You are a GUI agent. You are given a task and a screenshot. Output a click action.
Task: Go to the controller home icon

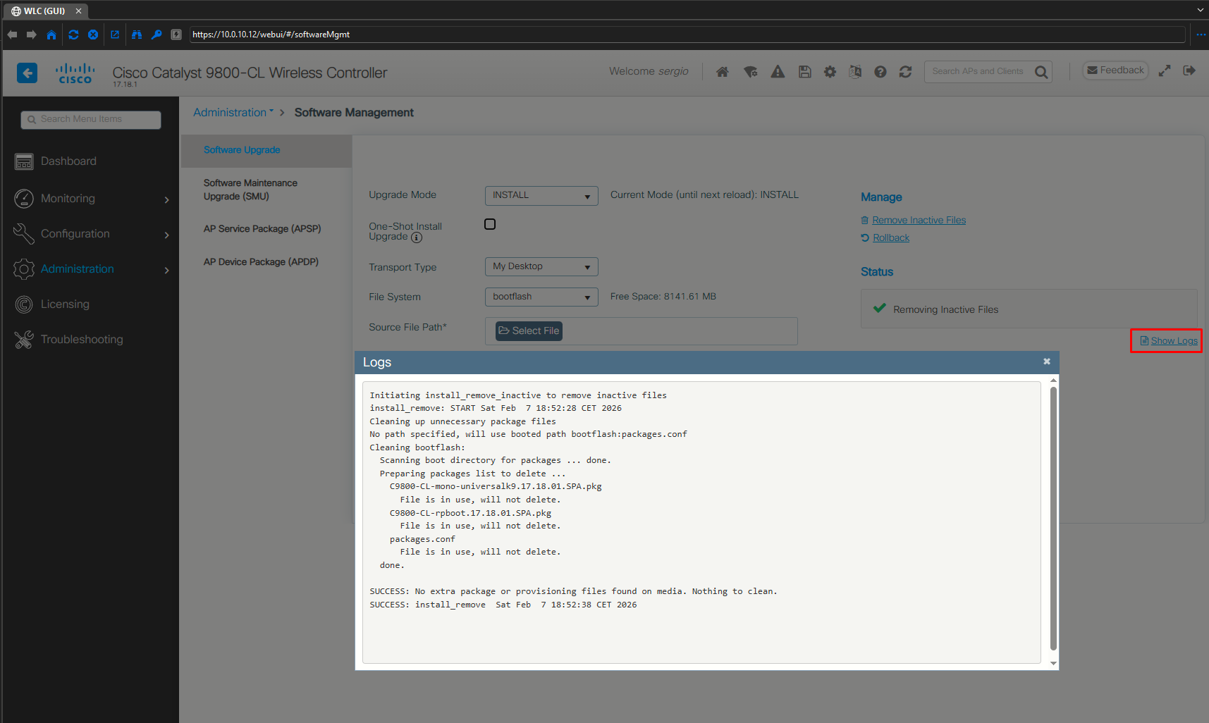click(723, 72)
